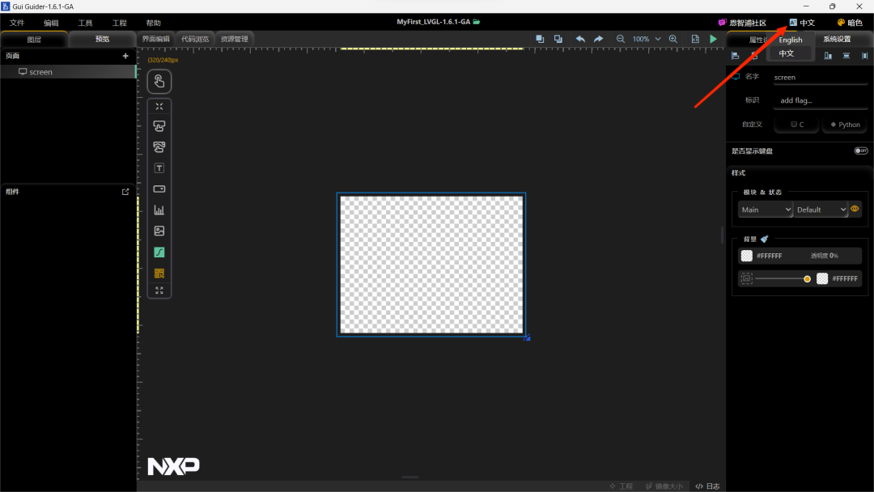The width and height of the screenshot is (874, 492).
Task: Switch to the 代码浏览 tab
Action: point(194,39)
